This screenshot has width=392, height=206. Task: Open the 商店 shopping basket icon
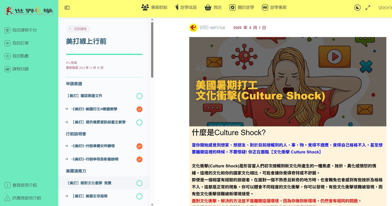coord(208,7)
